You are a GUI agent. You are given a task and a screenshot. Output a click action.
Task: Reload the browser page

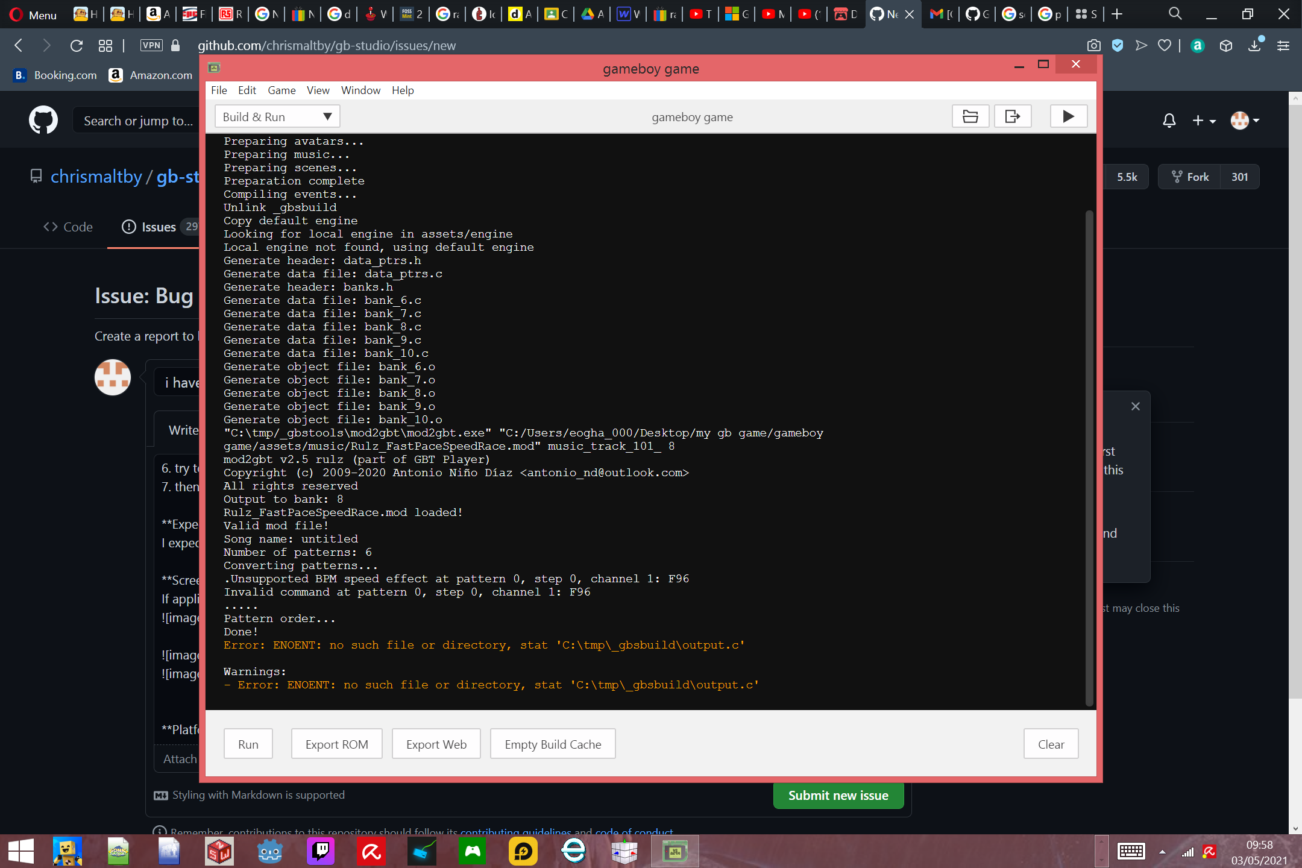point(76,45)
